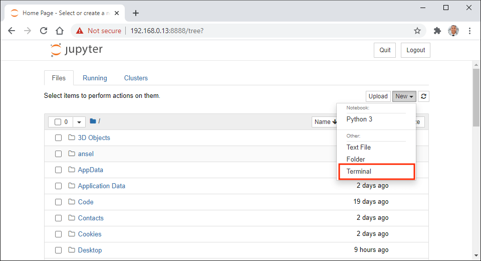Tick the checkbox next to Code

pos(58,202)
